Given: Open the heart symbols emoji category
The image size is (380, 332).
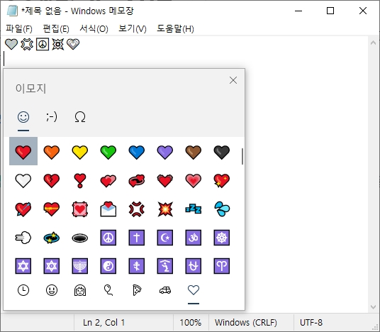Looking at the screenshot, I should pyautogui.click(x=194, y=290).
